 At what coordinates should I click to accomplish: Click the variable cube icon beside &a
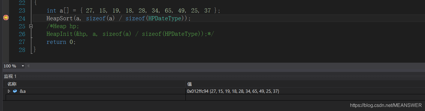15,91
